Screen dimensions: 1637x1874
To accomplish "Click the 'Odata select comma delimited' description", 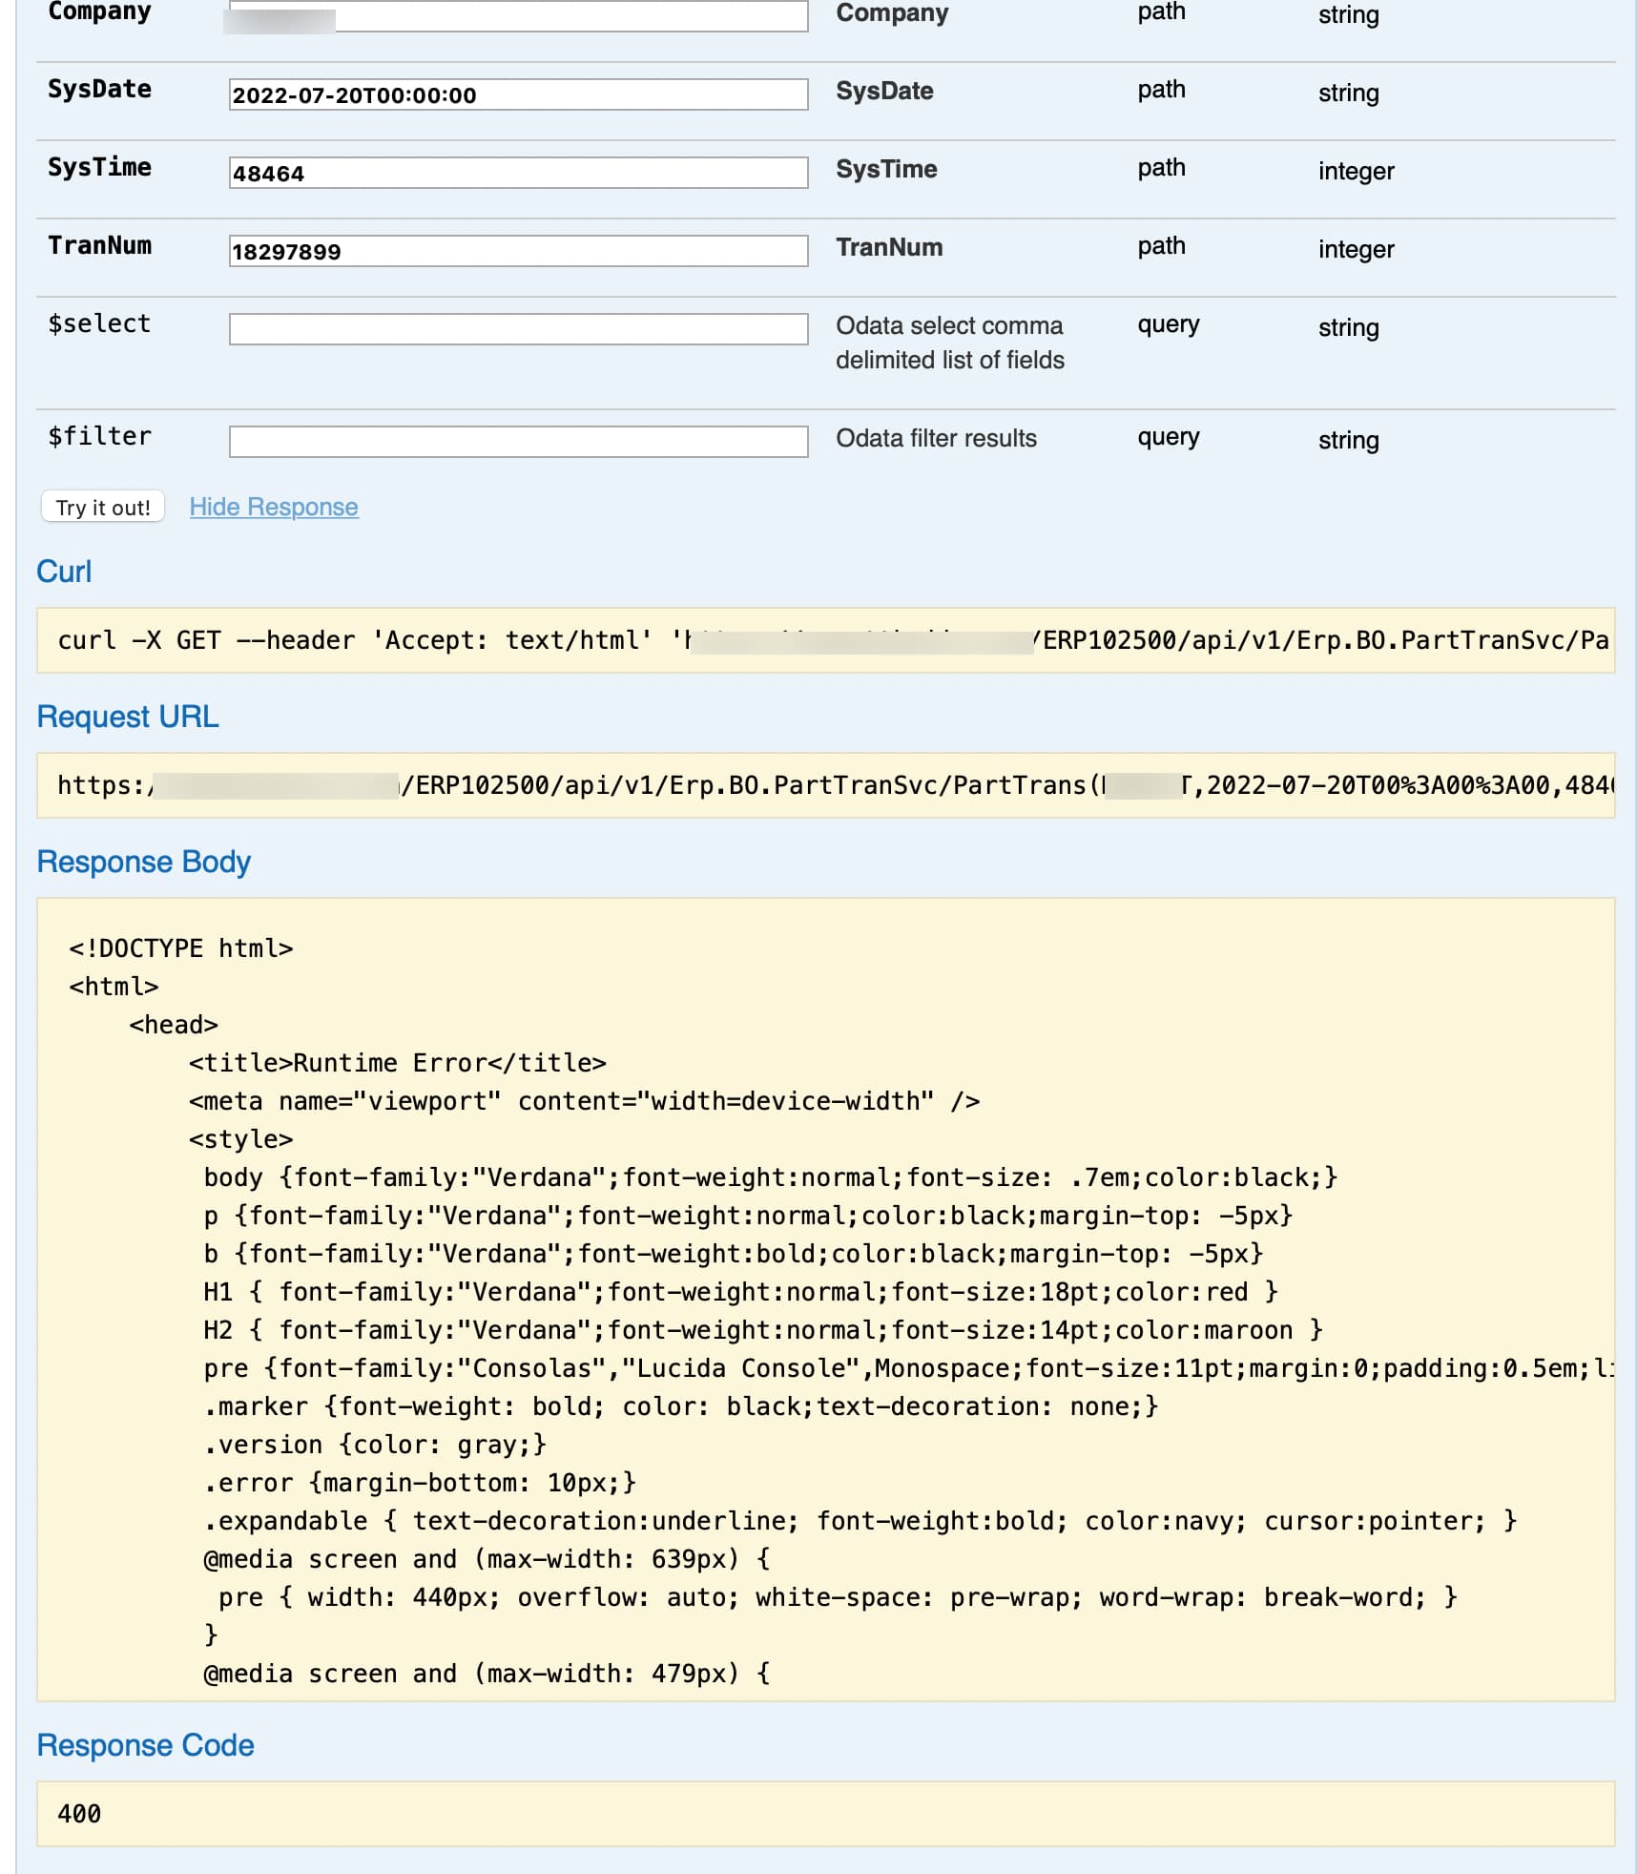I will 950,343.
